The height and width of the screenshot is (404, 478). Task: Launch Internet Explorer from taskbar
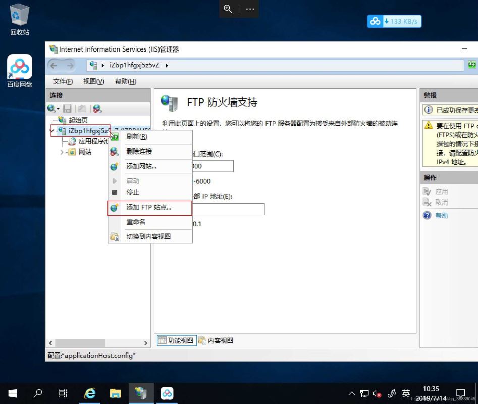pyautogui.click(x=90, y=393)
